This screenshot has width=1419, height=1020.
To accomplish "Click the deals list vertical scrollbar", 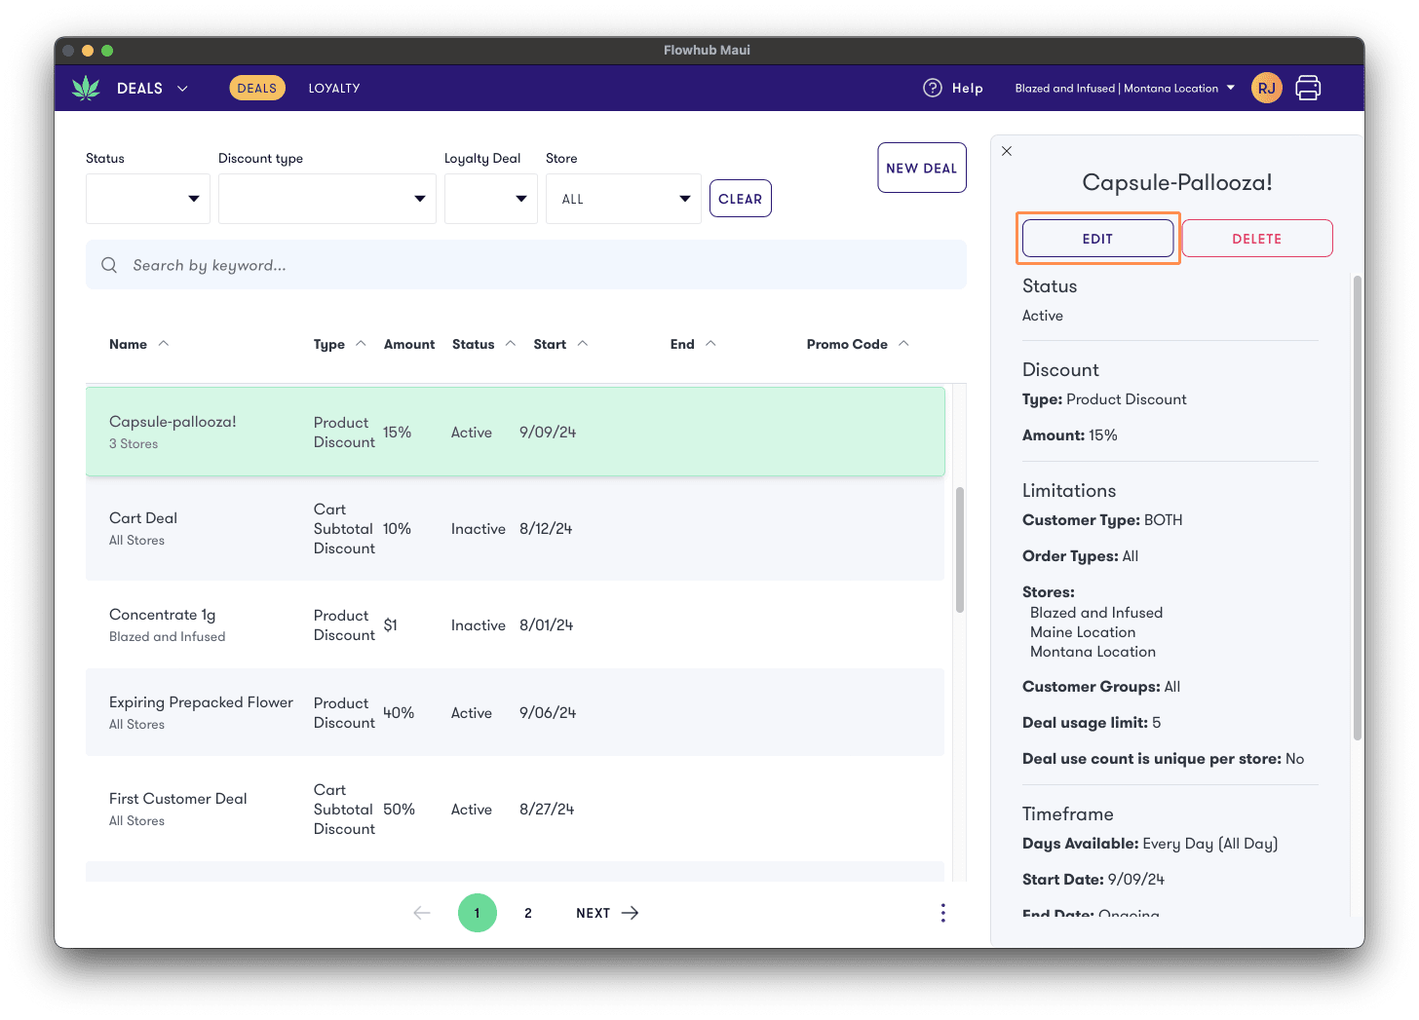I will click(959, 549).
